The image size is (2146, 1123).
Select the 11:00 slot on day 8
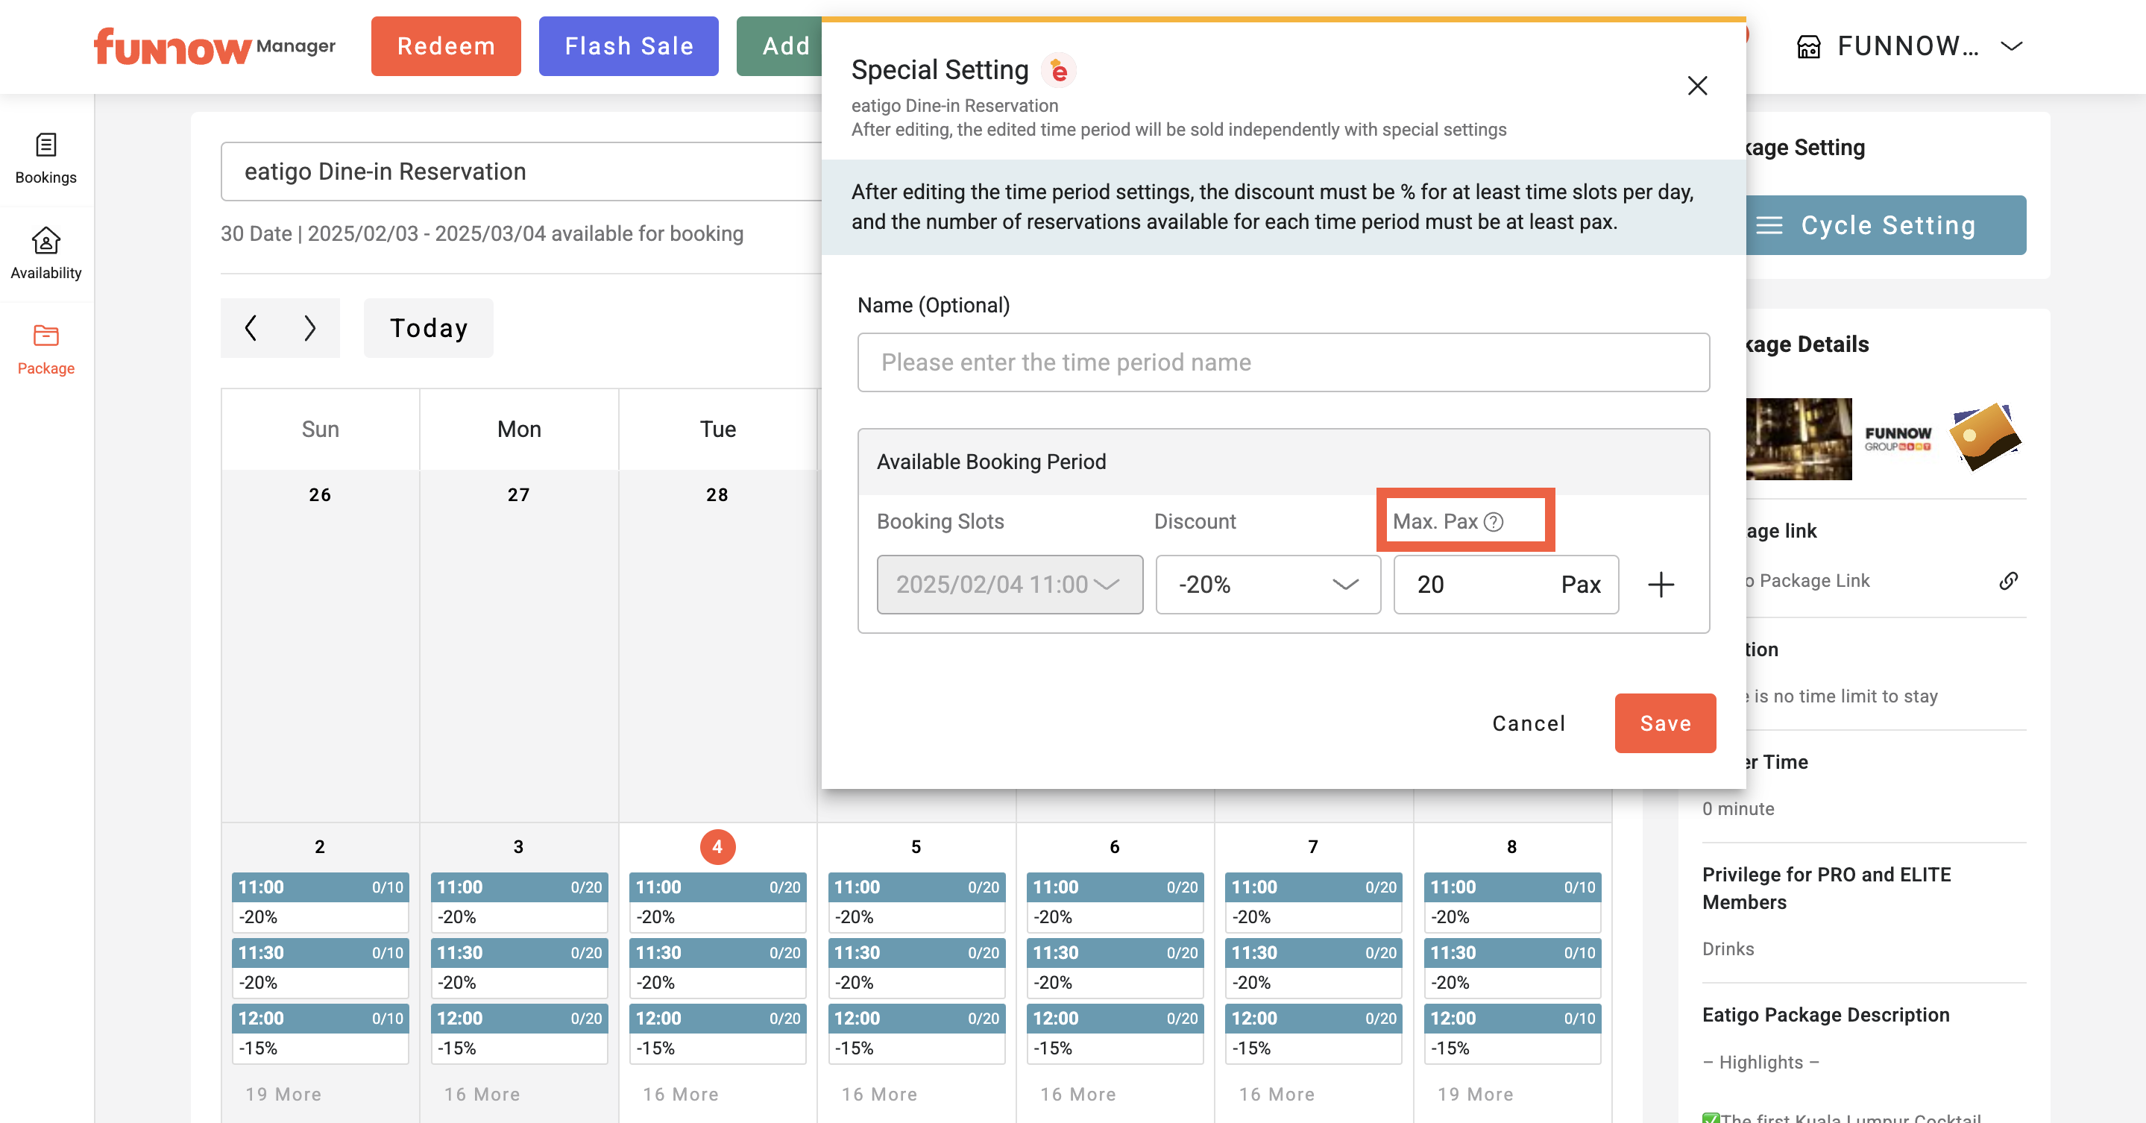[x=1512, y=902]
